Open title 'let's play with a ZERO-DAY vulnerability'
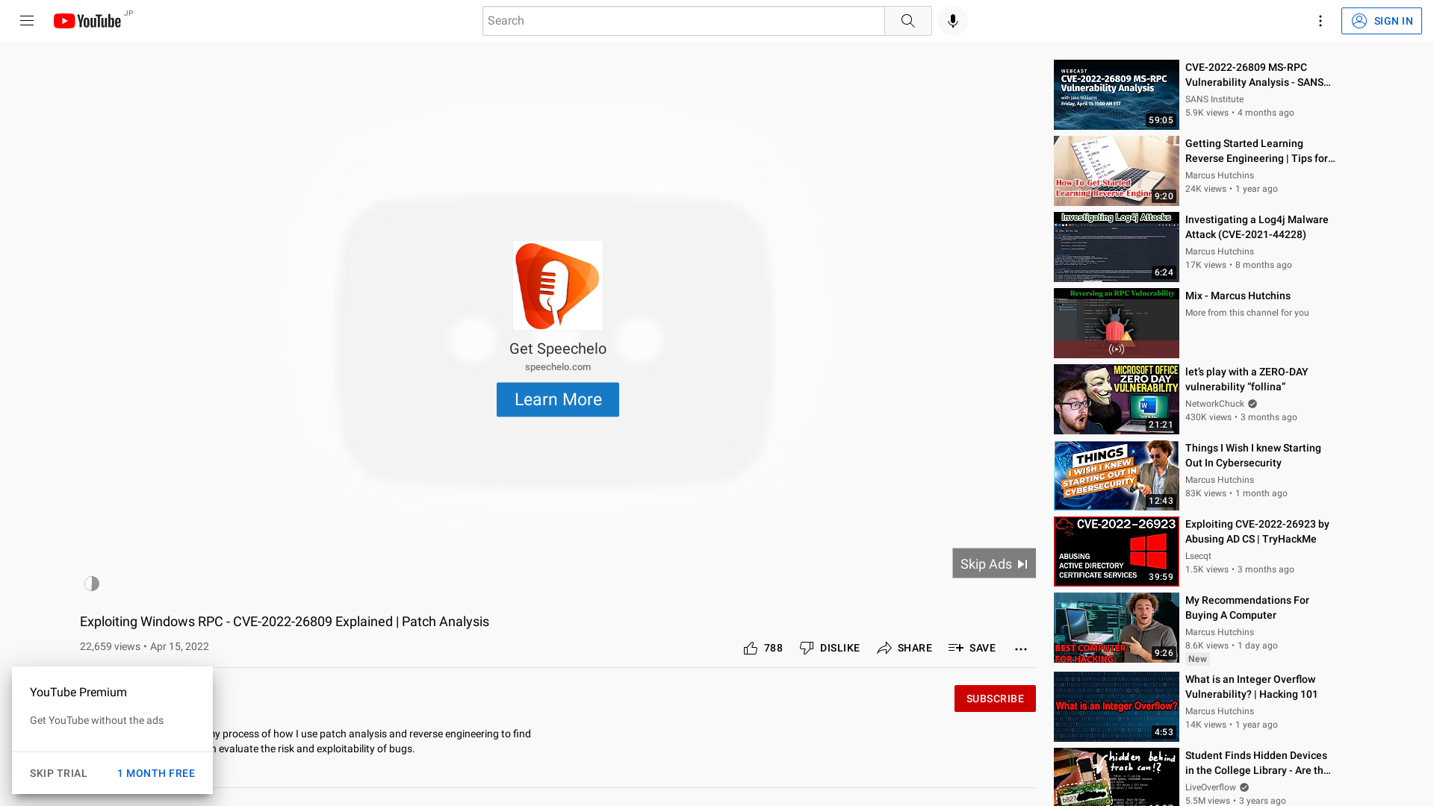Screen dimensions: 1434x806 1247,379
